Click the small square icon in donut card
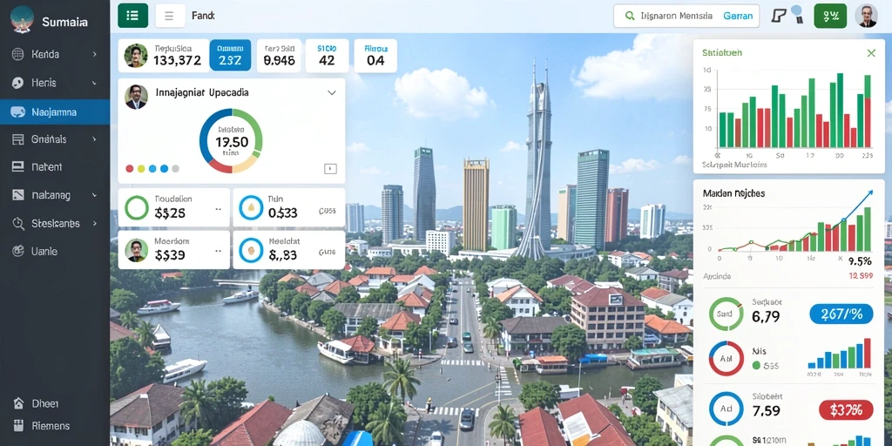 330,168
